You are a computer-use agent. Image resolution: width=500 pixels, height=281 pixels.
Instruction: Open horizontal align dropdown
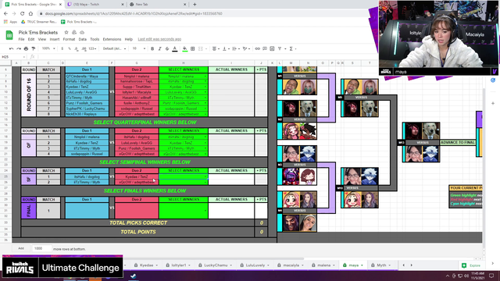pyautogui.click(x=216, y=48)
